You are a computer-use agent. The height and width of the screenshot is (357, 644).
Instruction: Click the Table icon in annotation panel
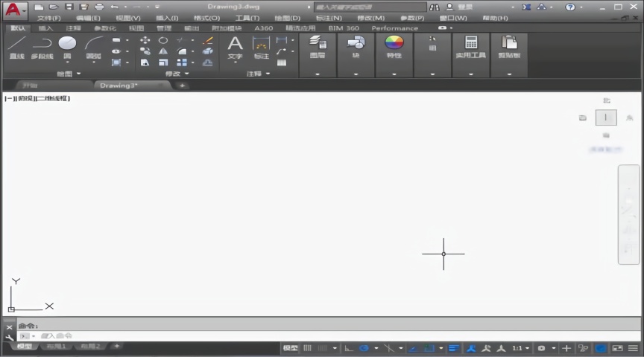pyautogui.click(x=282, y=62)
